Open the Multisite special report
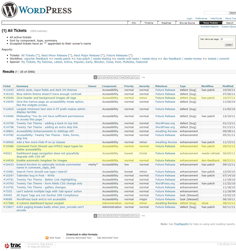 coord(128,62)
